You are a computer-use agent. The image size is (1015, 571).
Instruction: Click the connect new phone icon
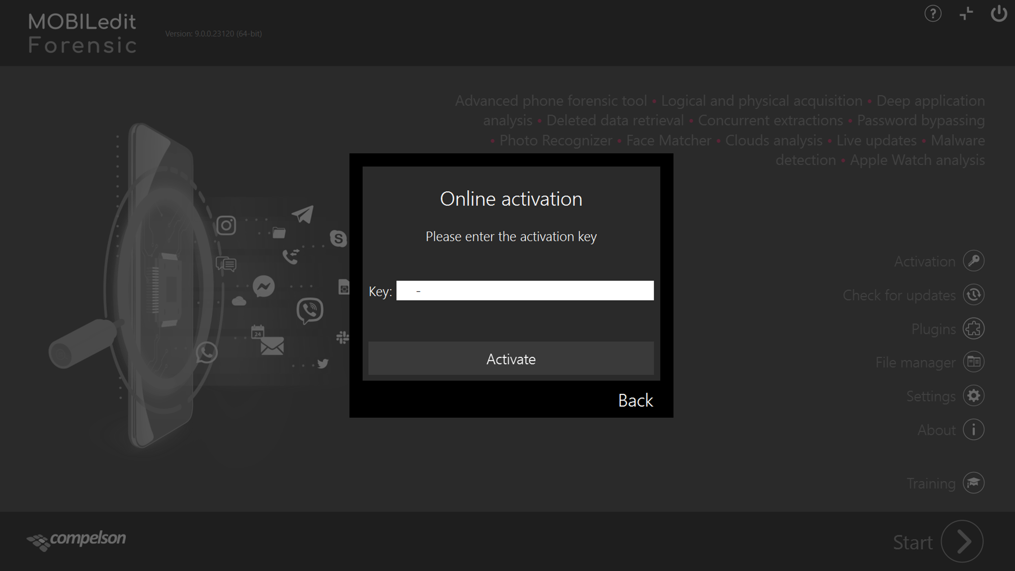[966, 15]
